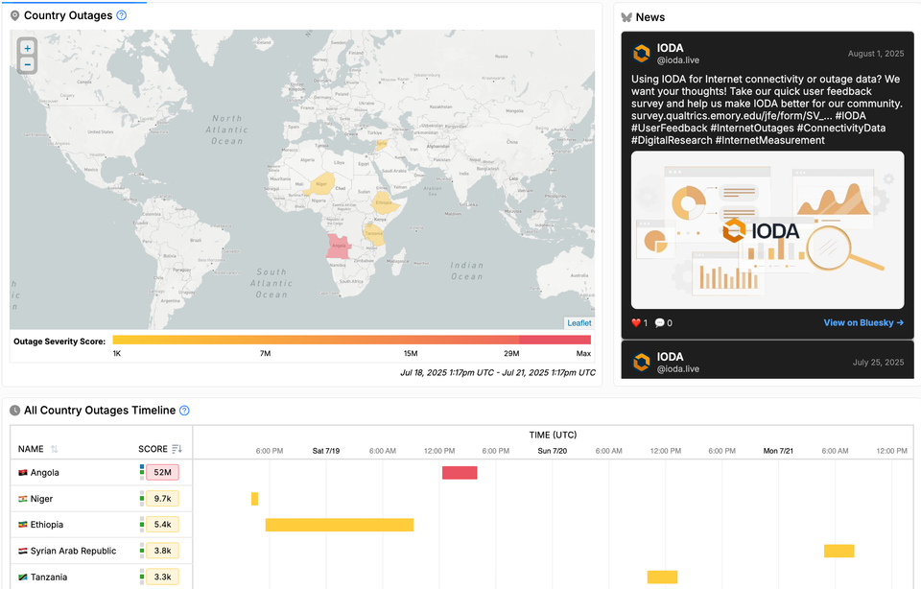The image size is (921, 589).
Task: Select the Syrian Arab Republic flag icon
Action: click(x=23, y=551)
